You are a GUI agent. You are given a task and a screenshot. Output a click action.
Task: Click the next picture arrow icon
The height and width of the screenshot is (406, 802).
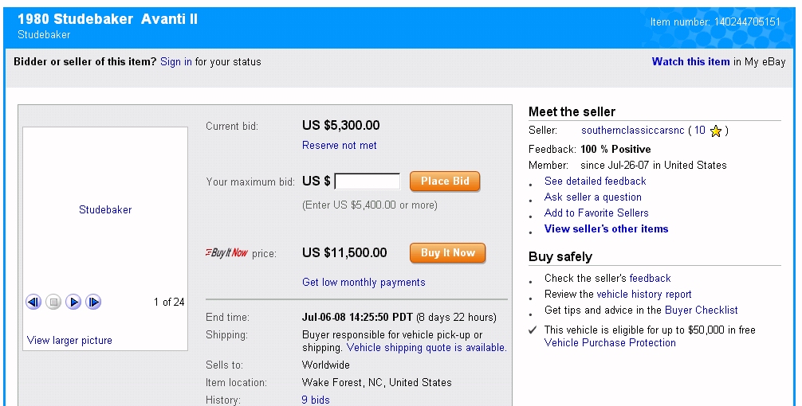pos(93,302)
